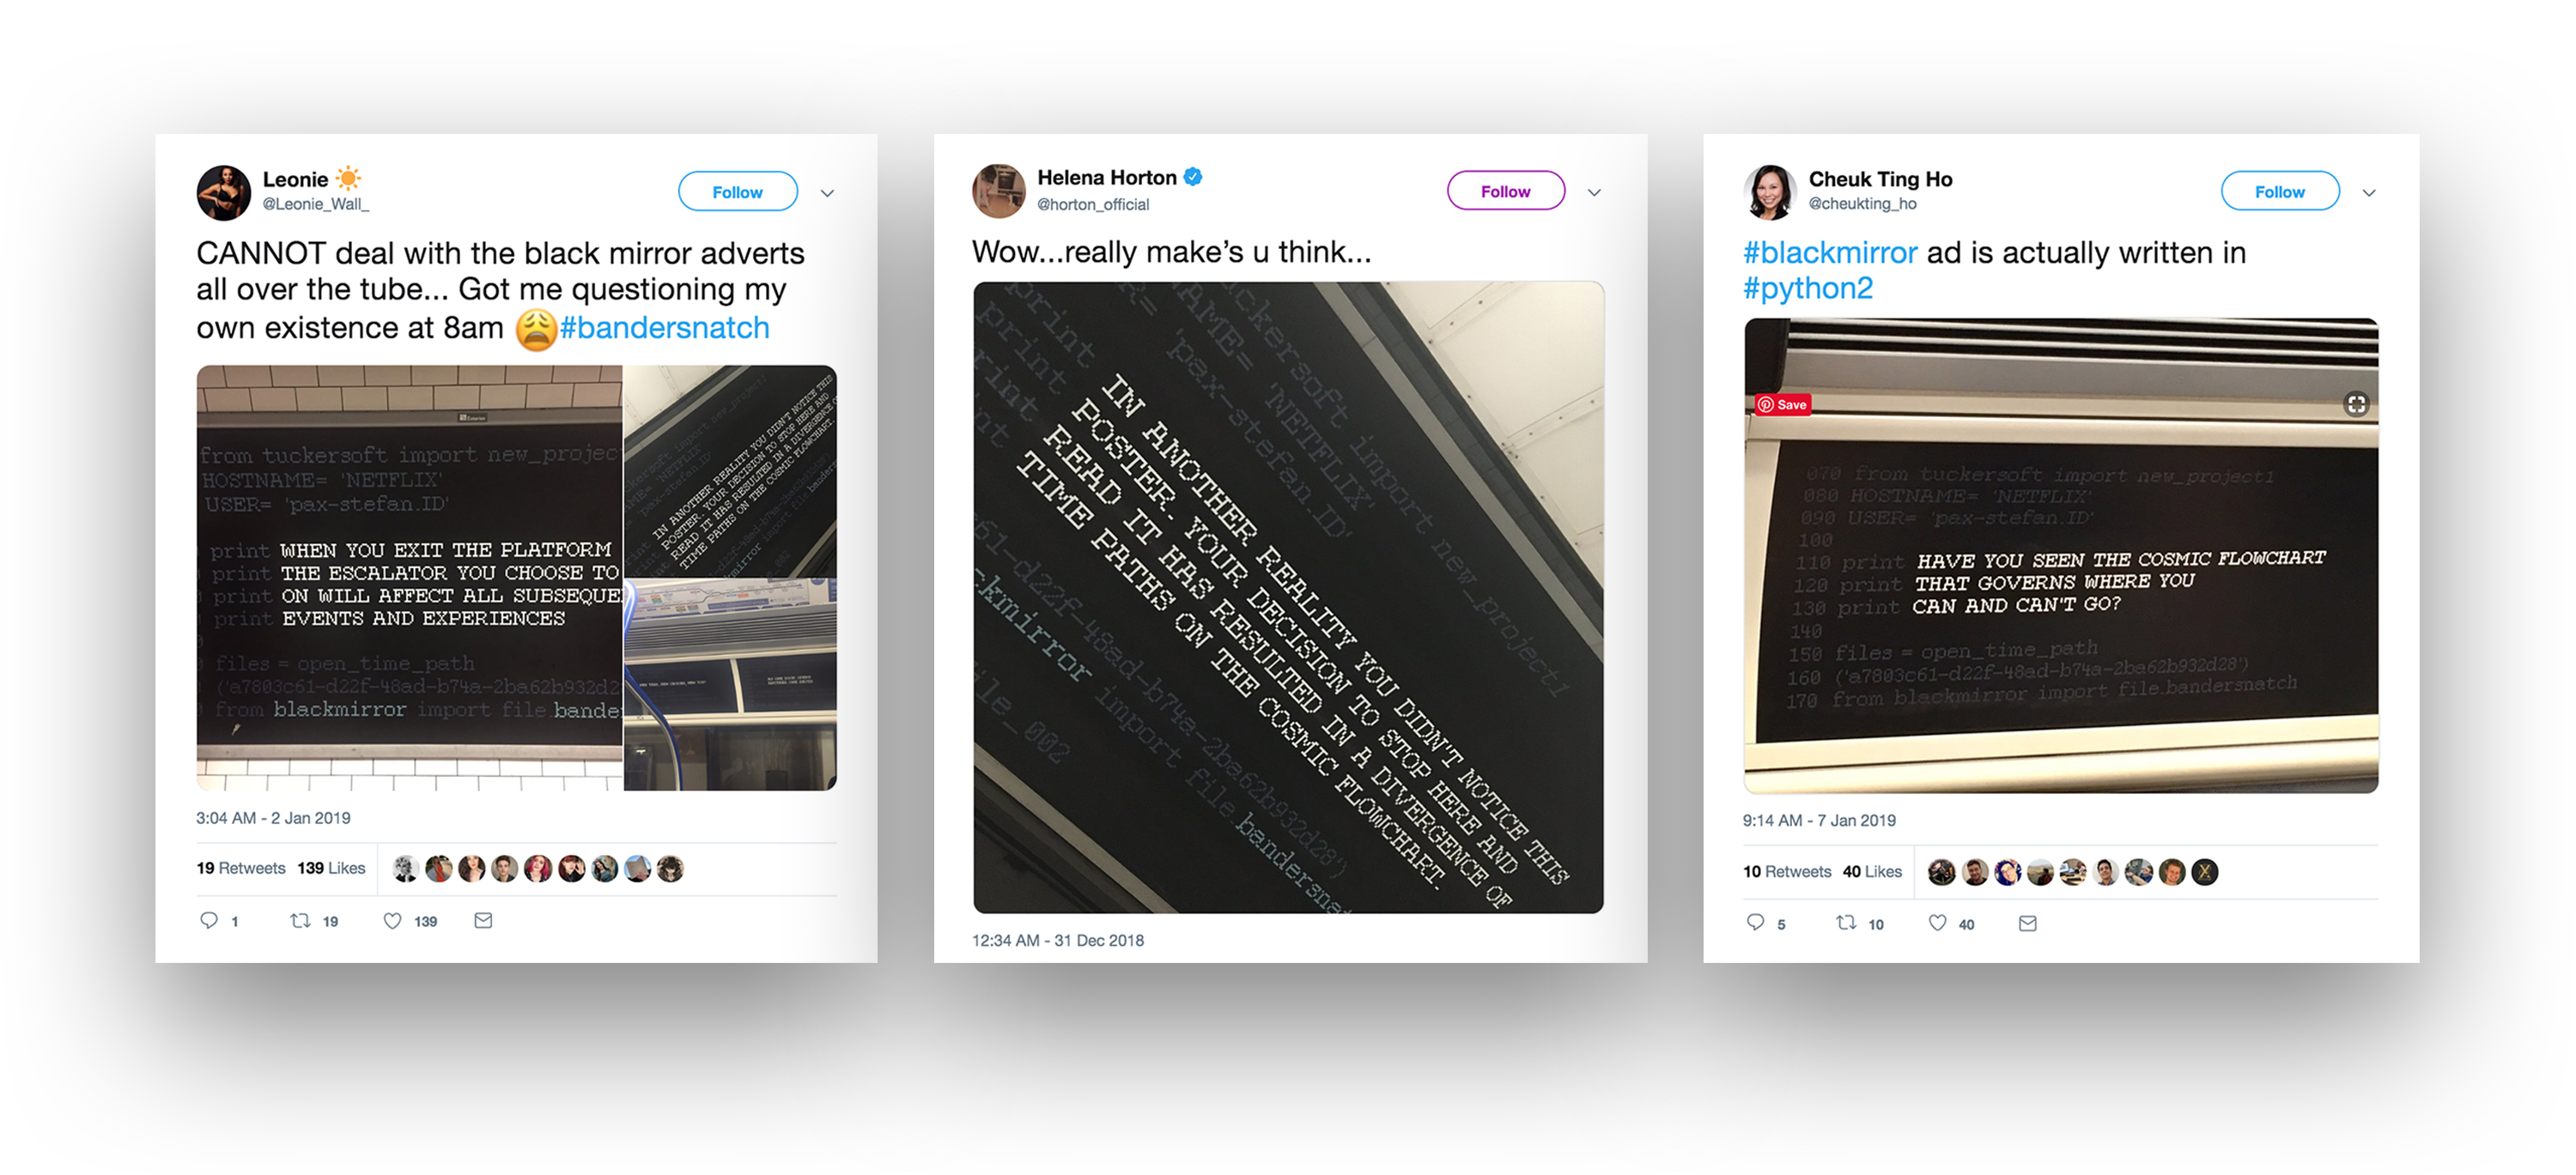The image size is (2576, 1175).
Task: Retweet Leonie's tweet via the retweet icon
Action: click(x=300, y=920)
